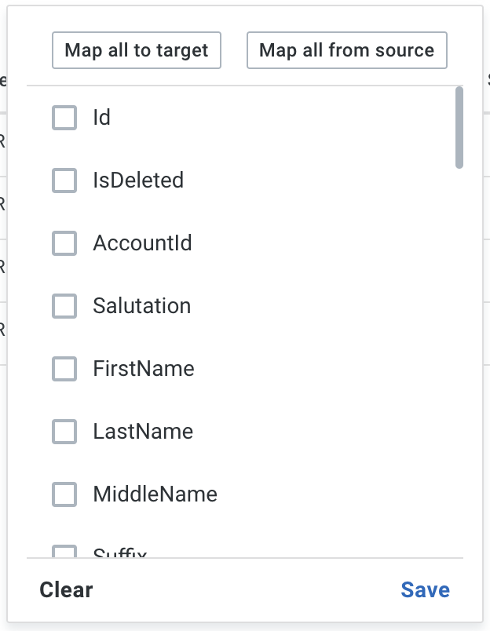The image size is (490, 631).
Task: Click the Id field label text
Action: click(x=102, y=118)
